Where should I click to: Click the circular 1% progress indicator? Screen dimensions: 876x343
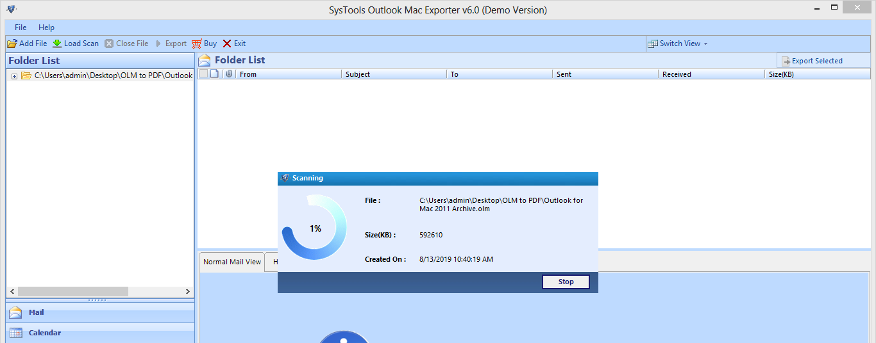point(315,228)
